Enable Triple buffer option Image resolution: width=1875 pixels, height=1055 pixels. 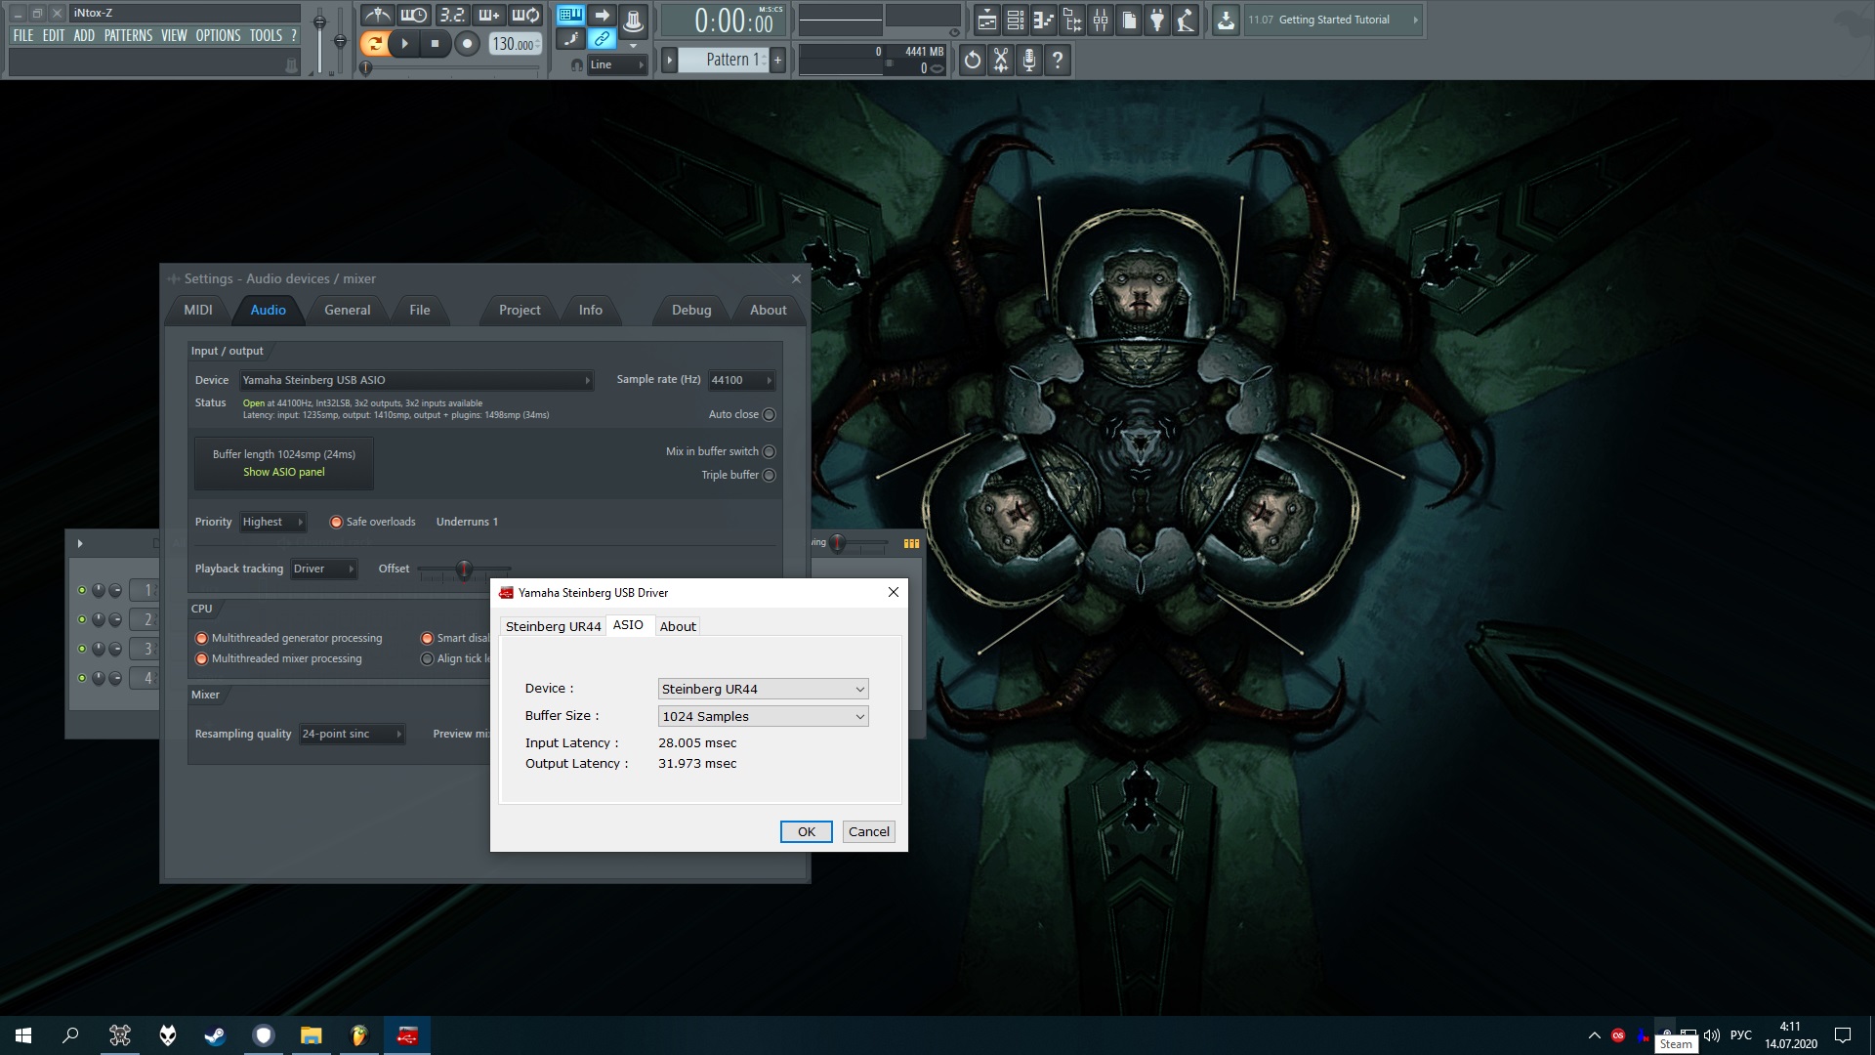(x=769, y=475)
